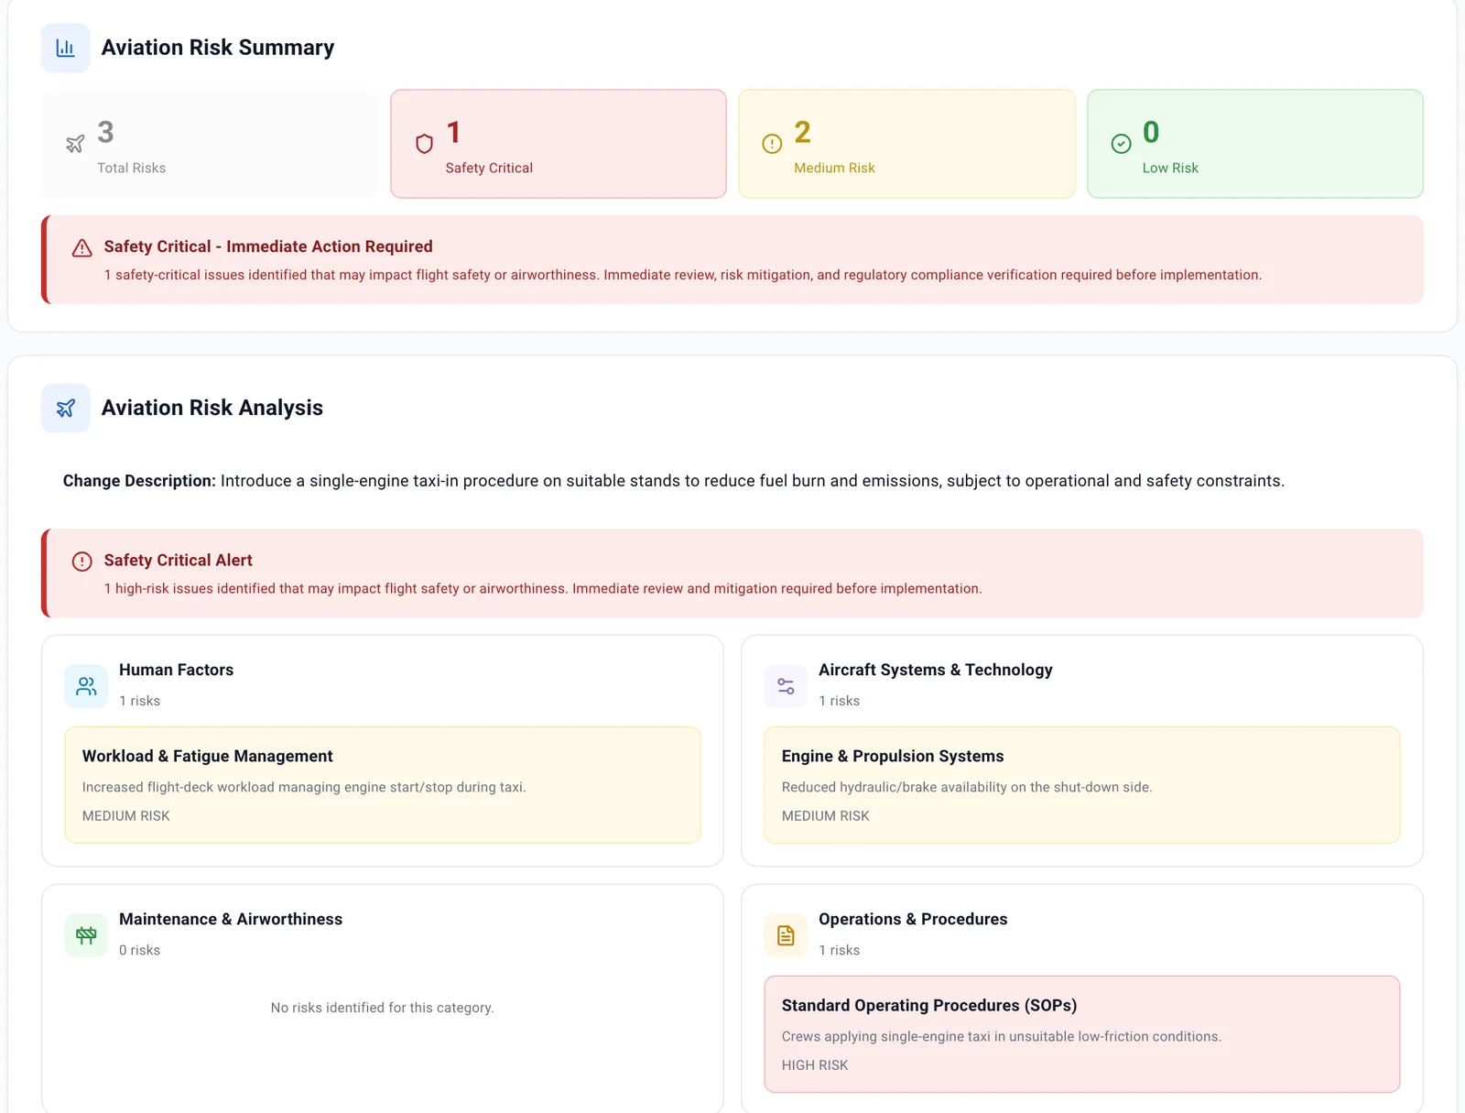Screen dimensions: 1465x1113
Task: Click "No risks identified for this category." text
Action: pyautogui.click(x=383, y=1008)
